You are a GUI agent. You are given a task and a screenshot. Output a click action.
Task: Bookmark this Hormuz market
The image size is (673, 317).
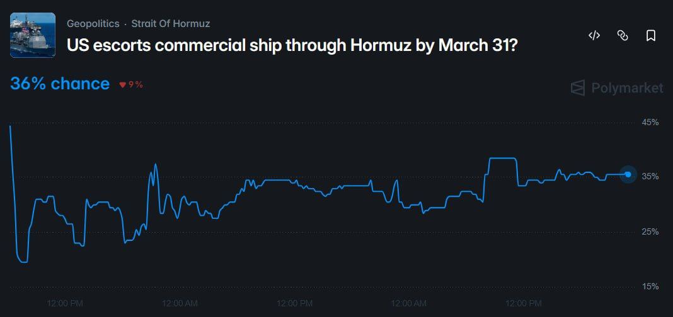pos(651,35)
